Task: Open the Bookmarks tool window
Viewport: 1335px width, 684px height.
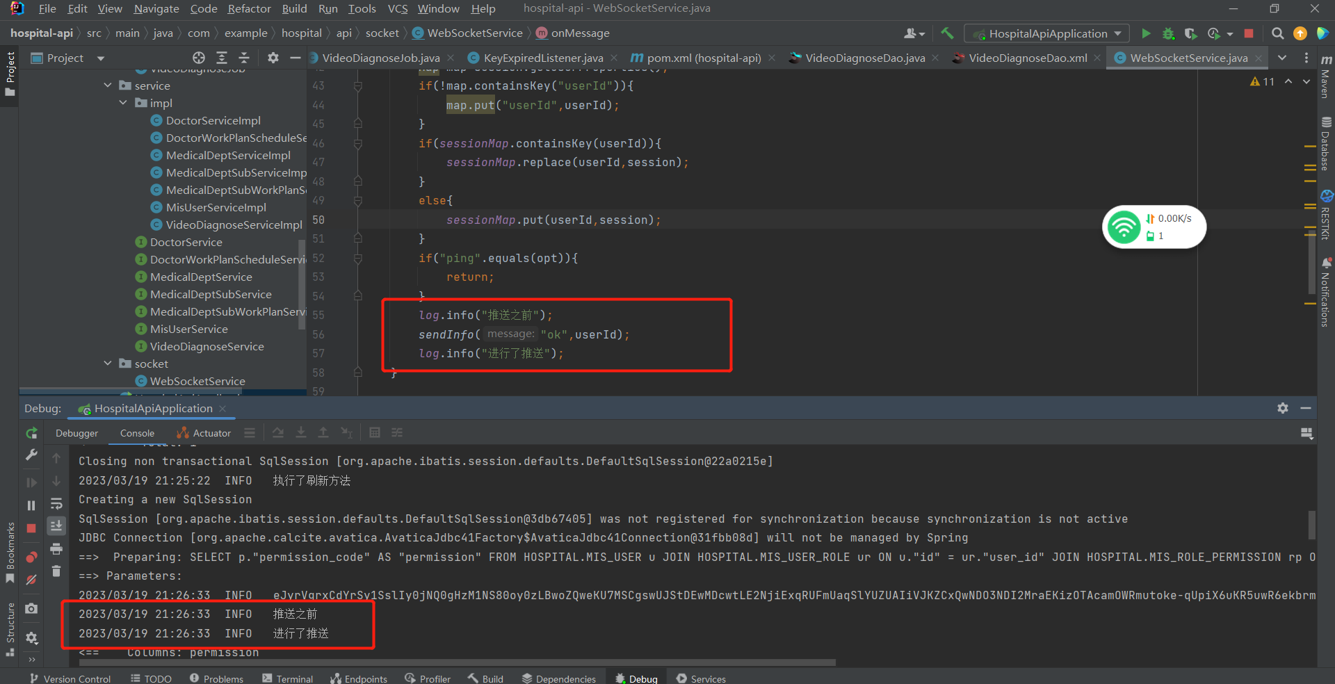Action: [10, 553]
